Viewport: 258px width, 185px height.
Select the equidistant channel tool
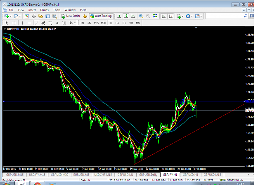[43, 23]
